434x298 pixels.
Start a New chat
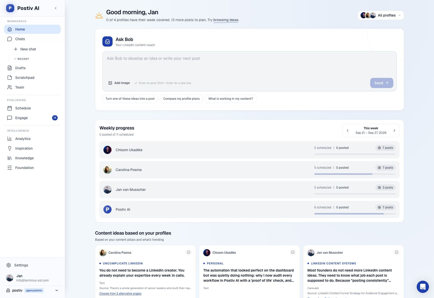click(x=25, y=49)
